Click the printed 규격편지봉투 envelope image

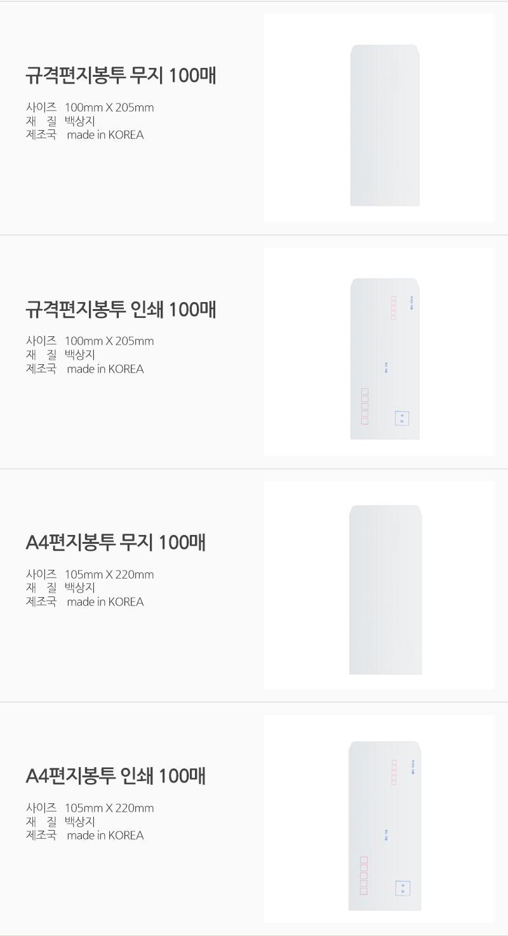click(x=385, y=359)
